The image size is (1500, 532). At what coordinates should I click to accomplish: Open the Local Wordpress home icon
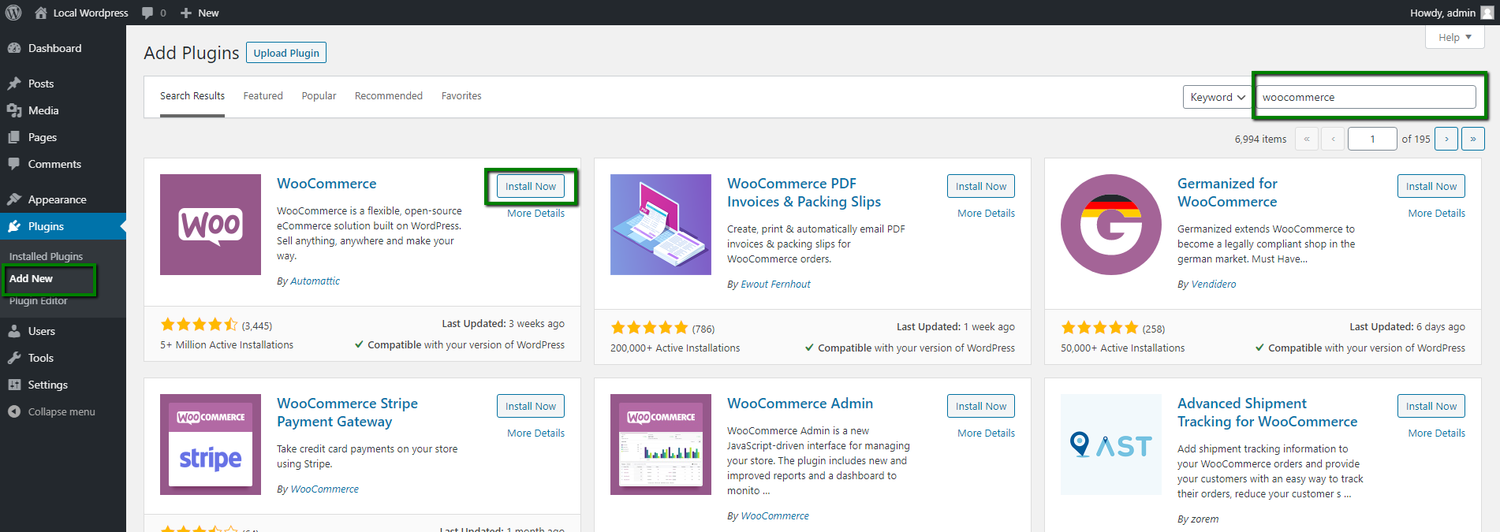(x=41, y=13)
